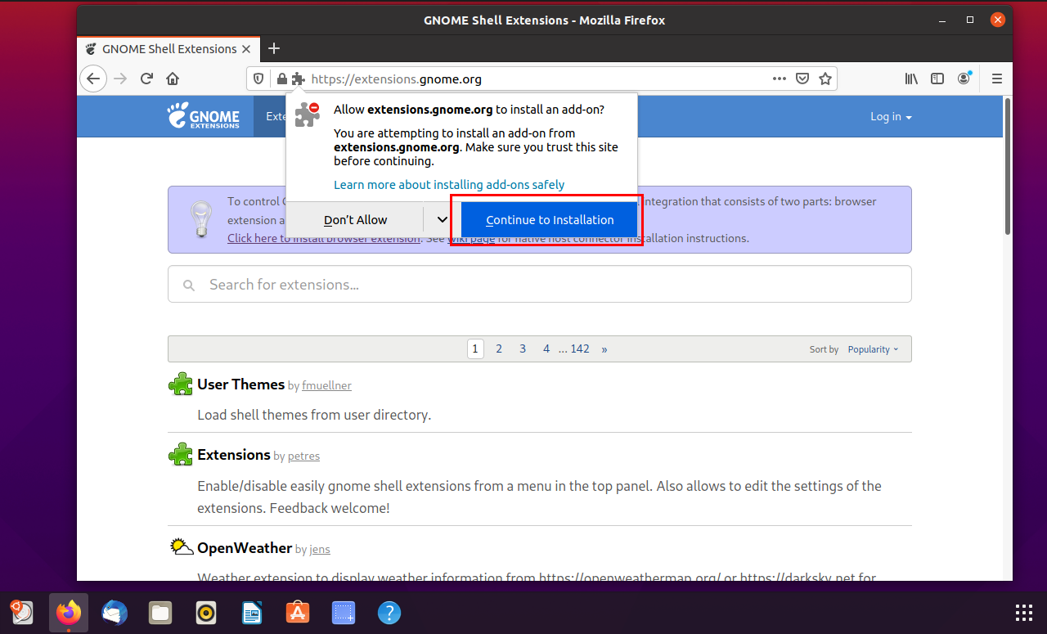Reload the current page
Viewport: 1047px width, 634px height.
(x=146, y=79)
